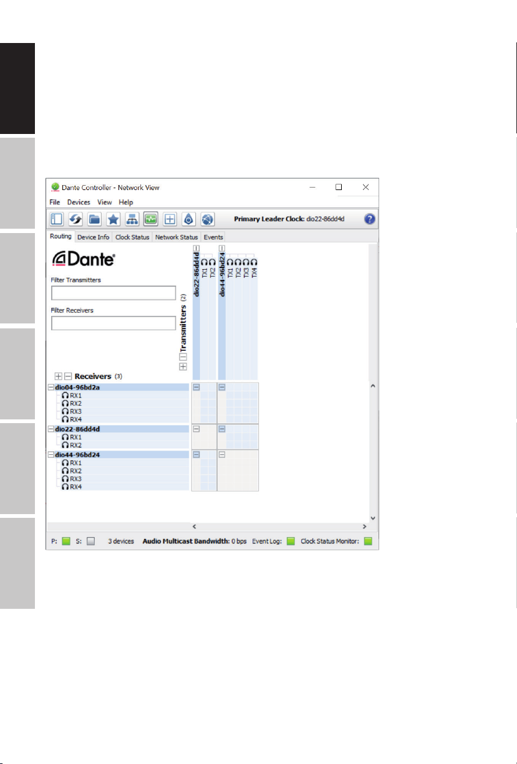
Task: Click the TX2 channel icon under dio22-86dd4d
Action: coord(212,263)
